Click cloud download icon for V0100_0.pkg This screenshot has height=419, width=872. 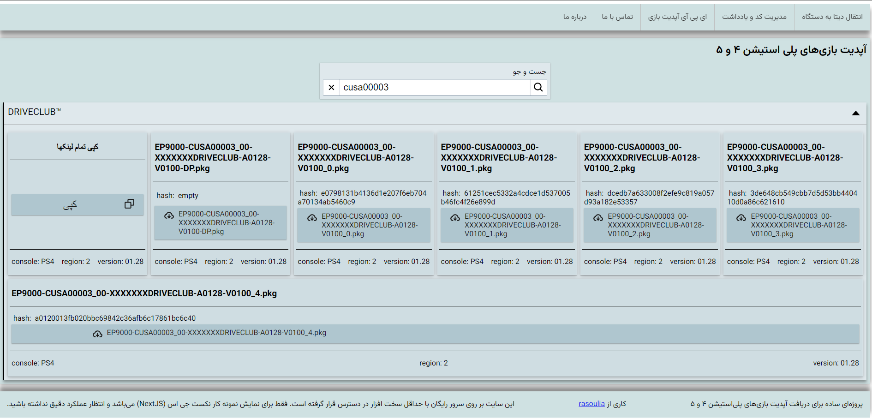(312, 218)
